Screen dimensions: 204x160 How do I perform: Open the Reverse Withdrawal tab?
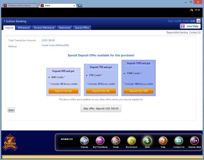tap(44, 28)
